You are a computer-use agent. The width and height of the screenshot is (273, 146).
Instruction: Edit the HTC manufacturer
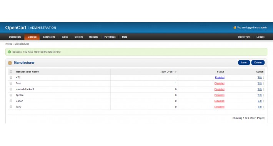point(260,78)
